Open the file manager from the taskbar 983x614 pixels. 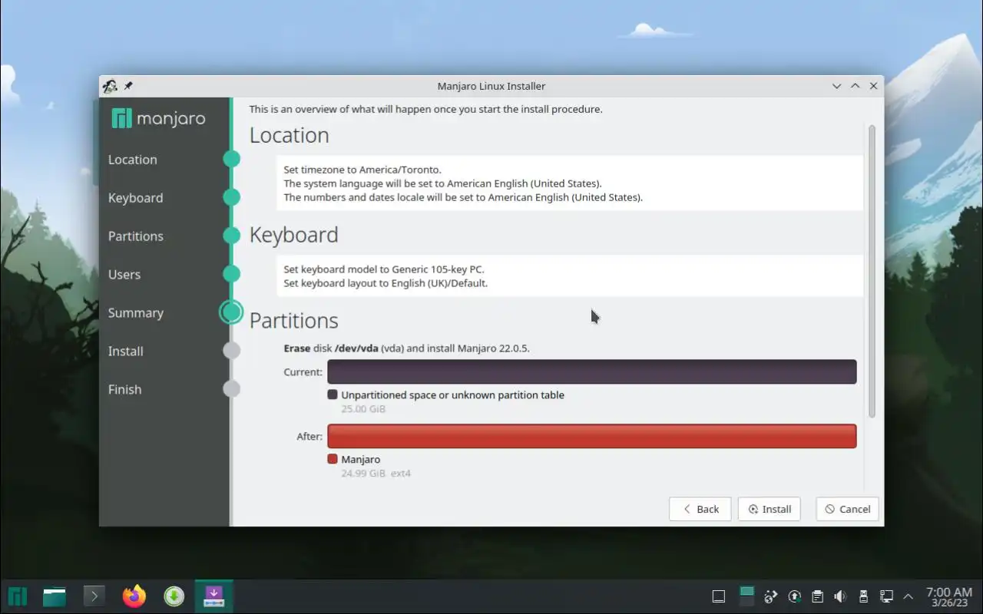55,596
